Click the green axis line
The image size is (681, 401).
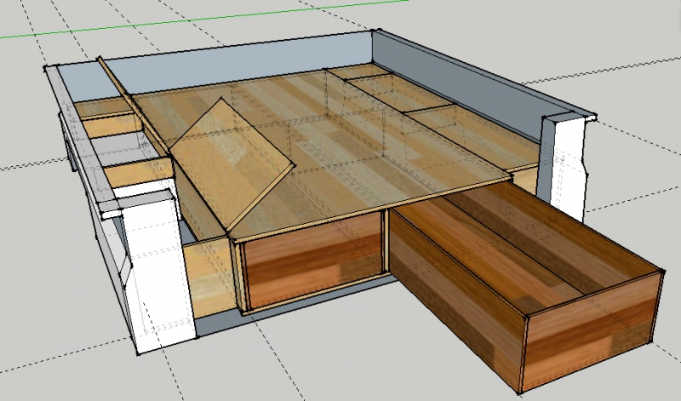[x=204, y=19]
